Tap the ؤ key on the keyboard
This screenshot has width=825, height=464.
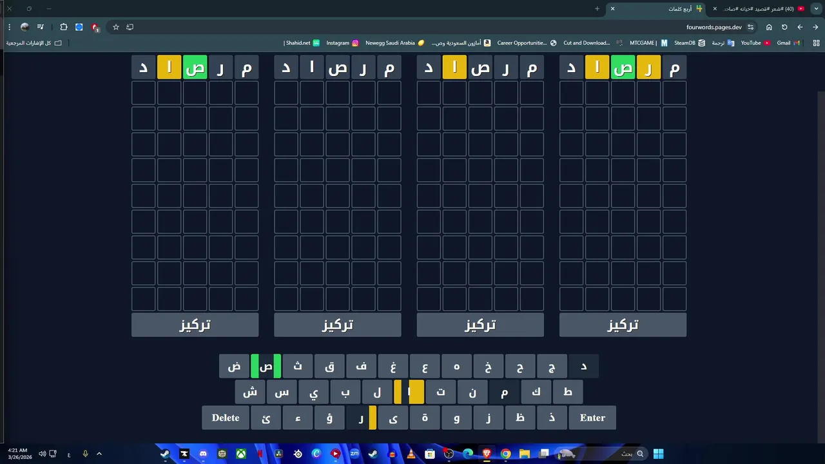click(329, 418)
